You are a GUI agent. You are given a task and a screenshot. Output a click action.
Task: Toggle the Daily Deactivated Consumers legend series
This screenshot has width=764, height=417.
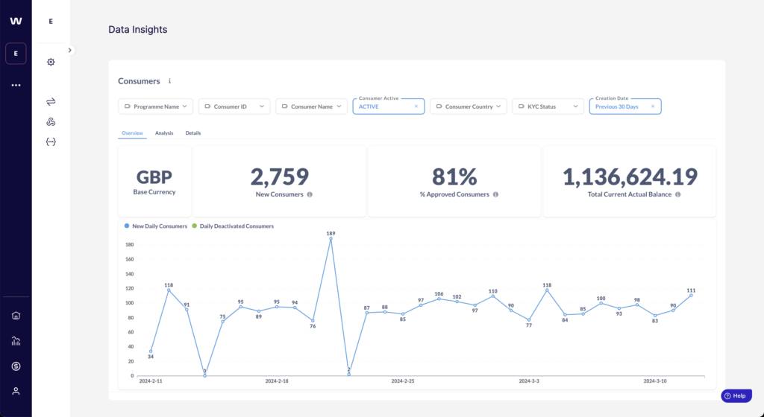(x=232, y=226)
